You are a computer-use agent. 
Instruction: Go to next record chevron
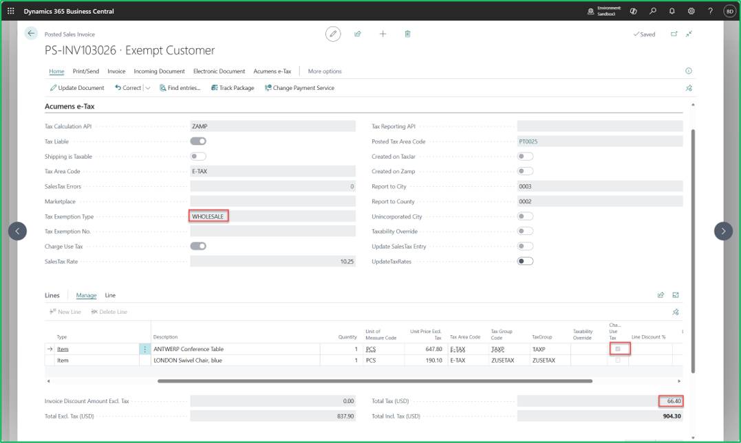click(x=723, y=231)
